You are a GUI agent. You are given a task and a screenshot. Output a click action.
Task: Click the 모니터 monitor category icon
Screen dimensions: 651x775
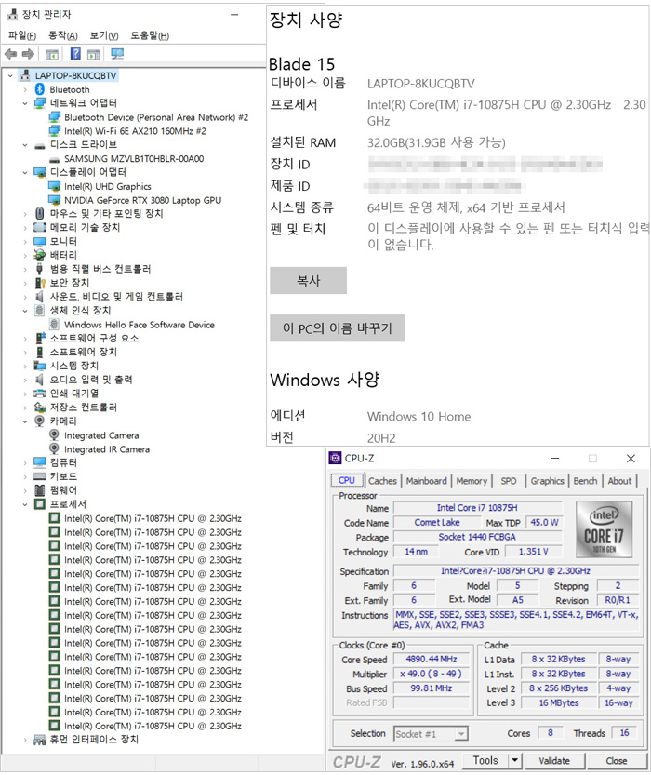click(x=39, y=241)
